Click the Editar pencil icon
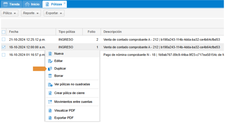225x129 pixels. tap(50, 61)
